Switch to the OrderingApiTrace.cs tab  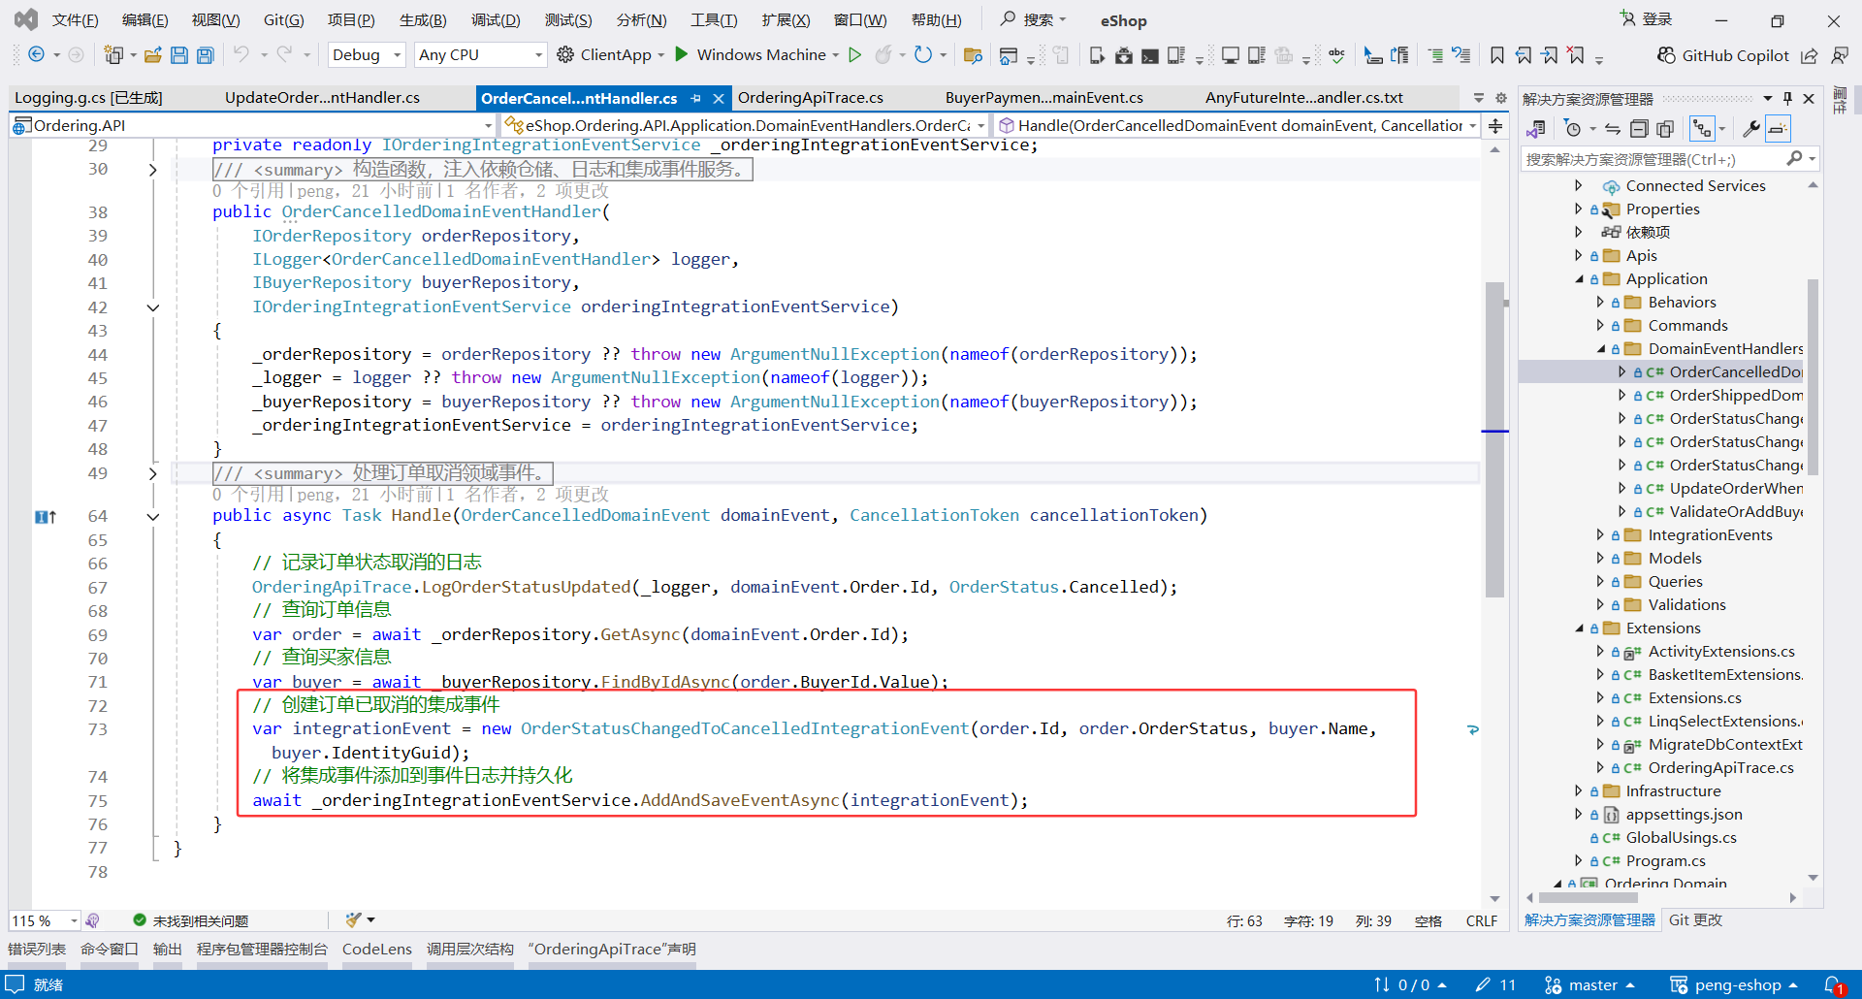tap(810, 98)
